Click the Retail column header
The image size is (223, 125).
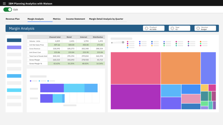[x=69, y=37]
